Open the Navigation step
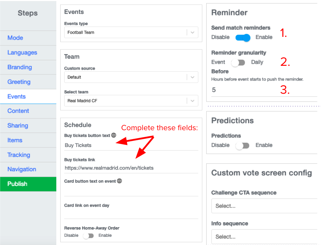This screenshot has width=321, height=245. tap(22, 169)
